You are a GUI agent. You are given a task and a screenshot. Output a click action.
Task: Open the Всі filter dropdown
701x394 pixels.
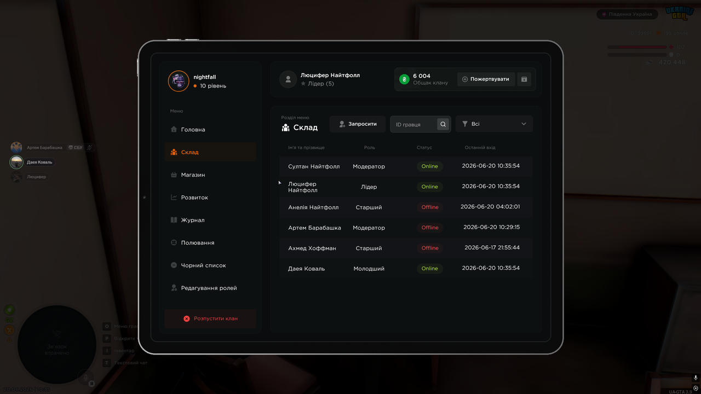(494, 124)
